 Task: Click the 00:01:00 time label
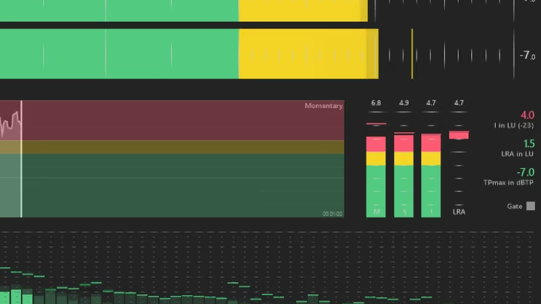coord(332,214)
